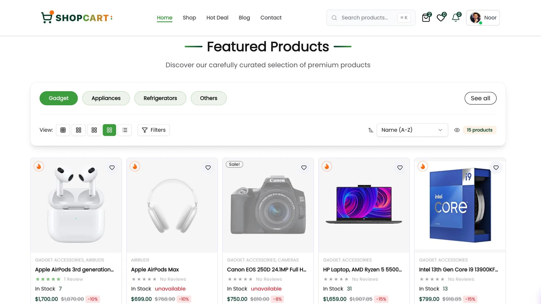Click the ShopCart logo
Screen dimensions: 541x304
coord(77,17)
